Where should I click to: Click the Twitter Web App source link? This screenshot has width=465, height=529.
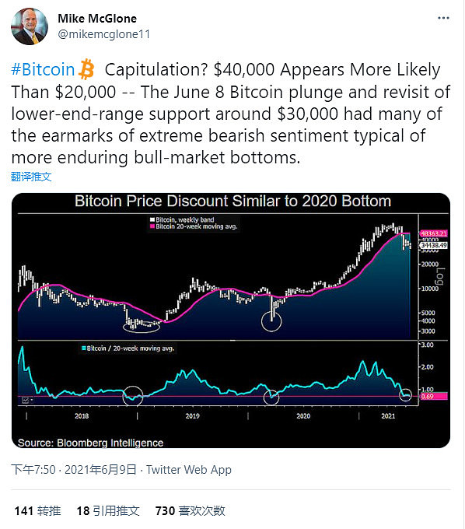click(189, 470)
